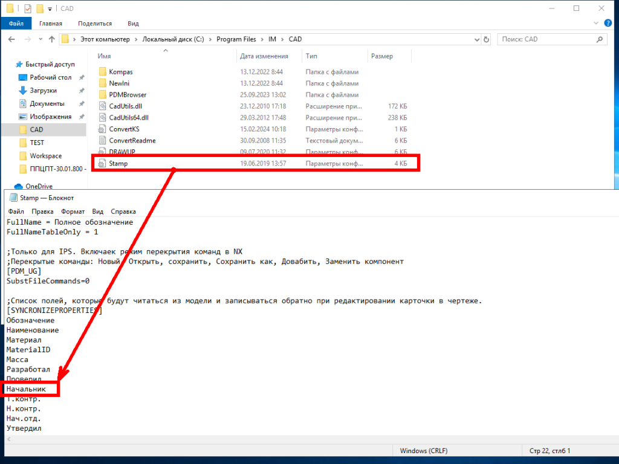Viewport: 619px width, 464px height.
Task: Open the Файл tab in Explorer
Action: click(16, 24)
